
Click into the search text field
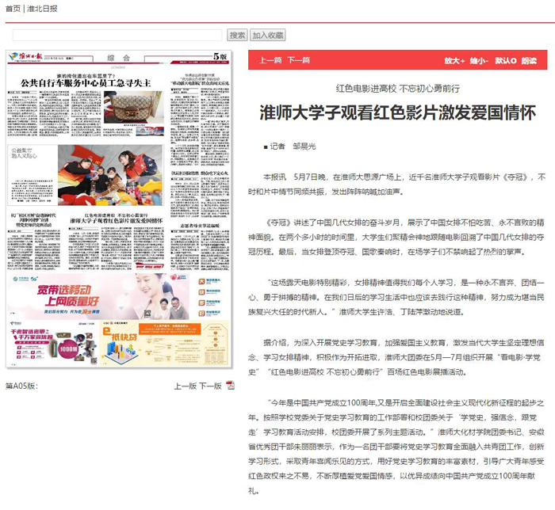[117, 36]
